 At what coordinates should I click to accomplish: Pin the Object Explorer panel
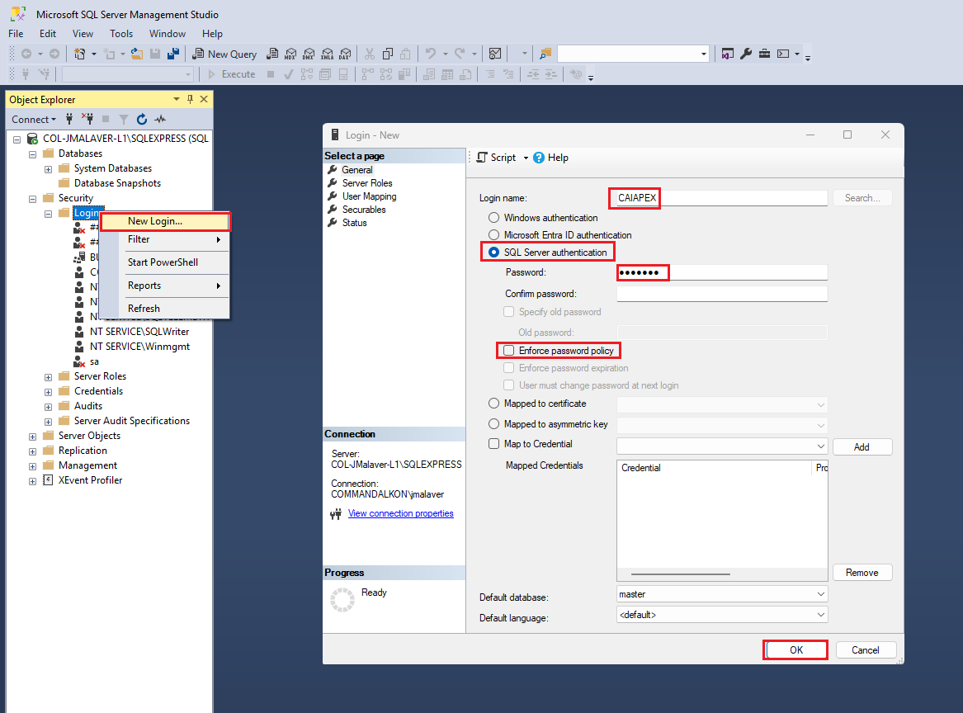[191, 100]
